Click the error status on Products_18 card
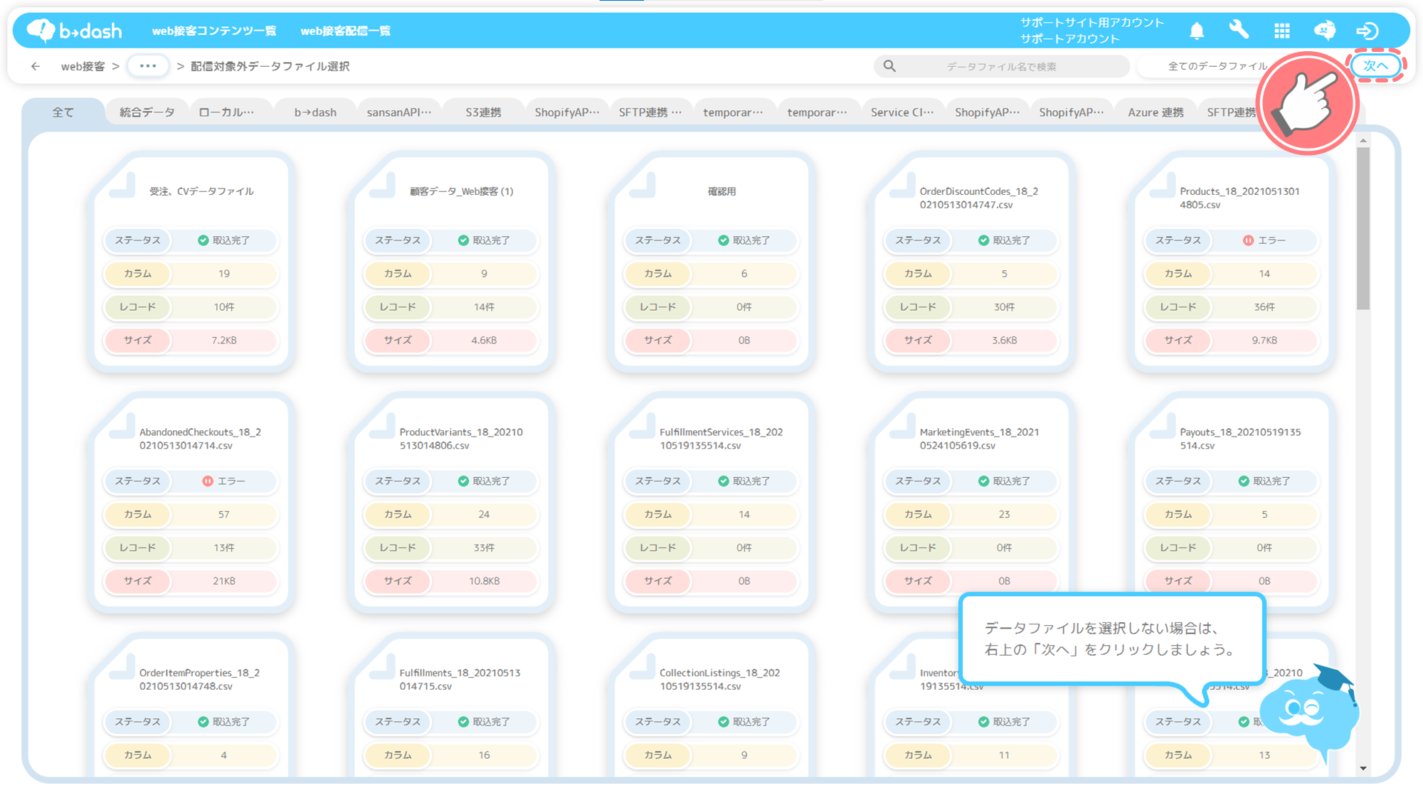Image resolution: width=1423 pixels, height=800 pixels. 1264,240
